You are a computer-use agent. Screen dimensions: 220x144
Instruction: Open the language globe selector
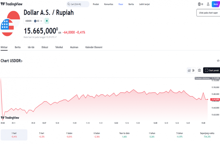[x=200, y=4]
